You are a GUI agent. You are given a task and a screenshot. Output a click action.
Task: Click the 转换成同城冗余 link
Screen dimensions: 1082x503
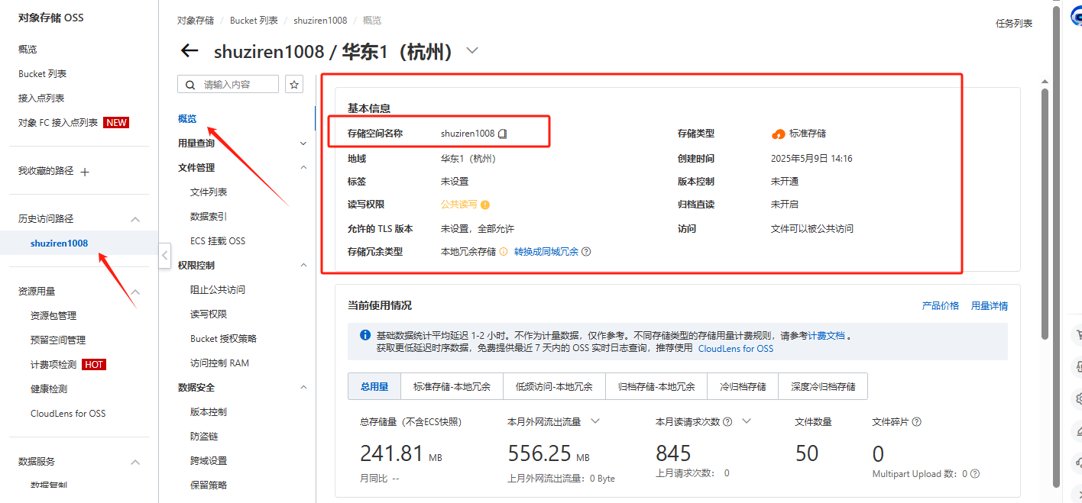pos(546,251)
